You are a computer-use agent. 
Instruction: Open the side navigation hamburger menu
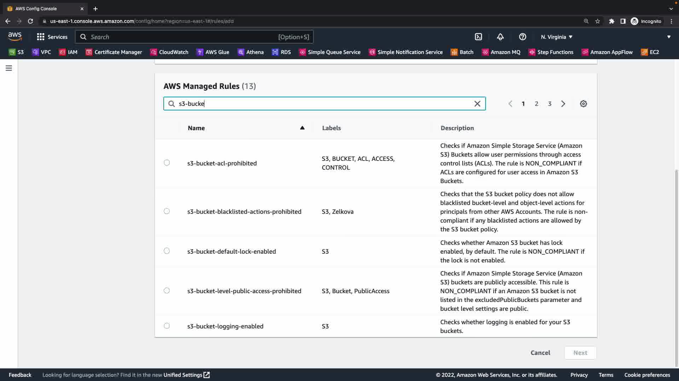click(9, 68)
